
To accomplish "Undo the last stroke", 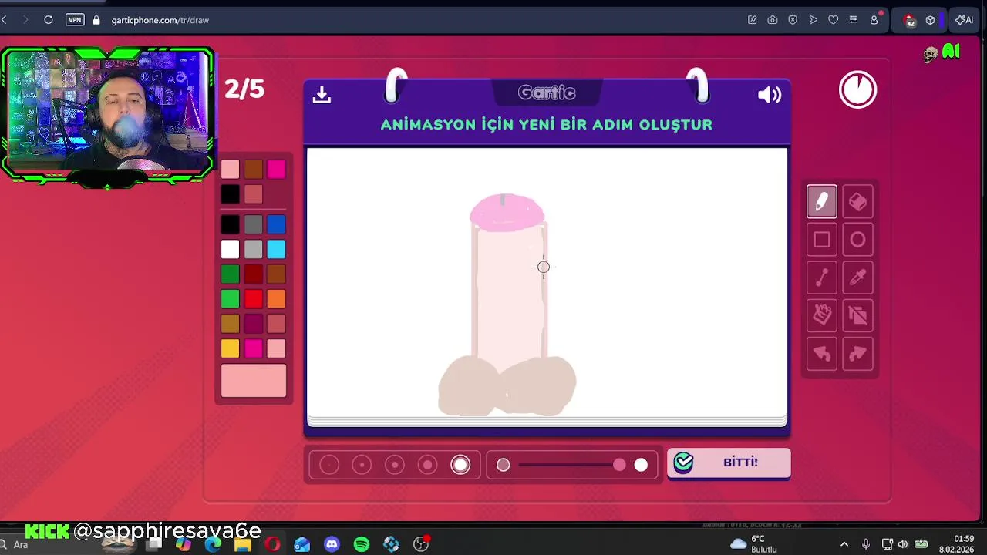I will 821,354.
